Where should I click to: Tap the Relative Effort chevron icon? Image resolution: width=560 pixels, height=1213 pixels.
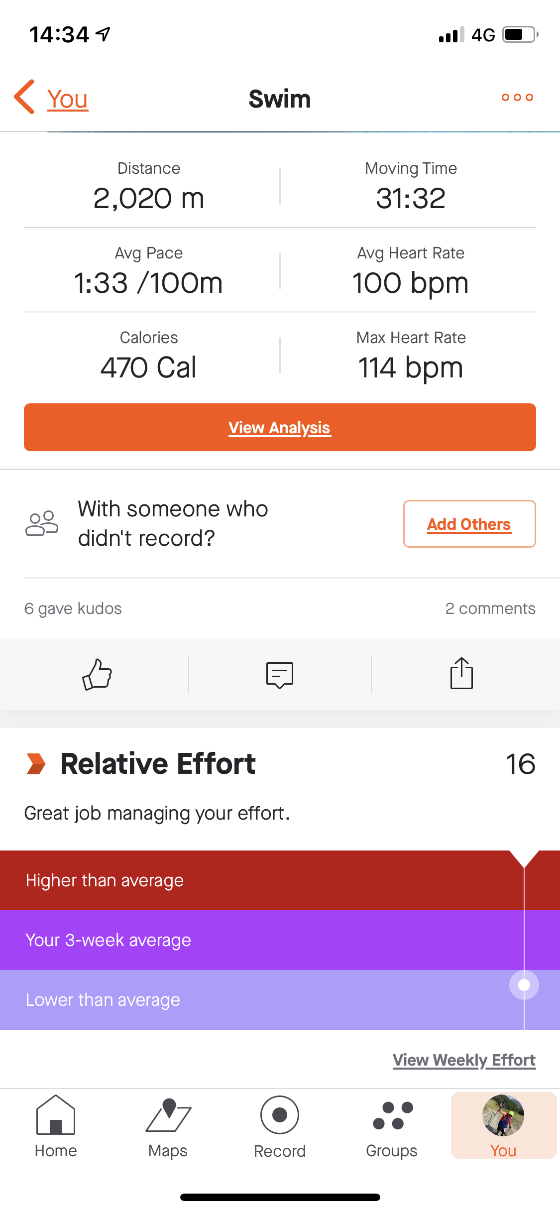click(x=36, y=764)
